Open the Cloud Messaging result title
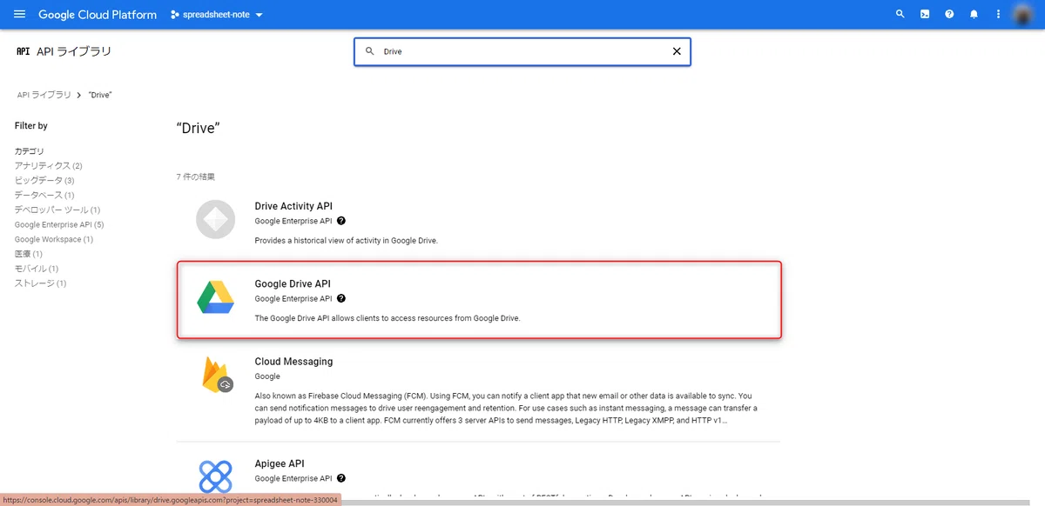This screenshot has height=506, width=1045. [293, 361]
